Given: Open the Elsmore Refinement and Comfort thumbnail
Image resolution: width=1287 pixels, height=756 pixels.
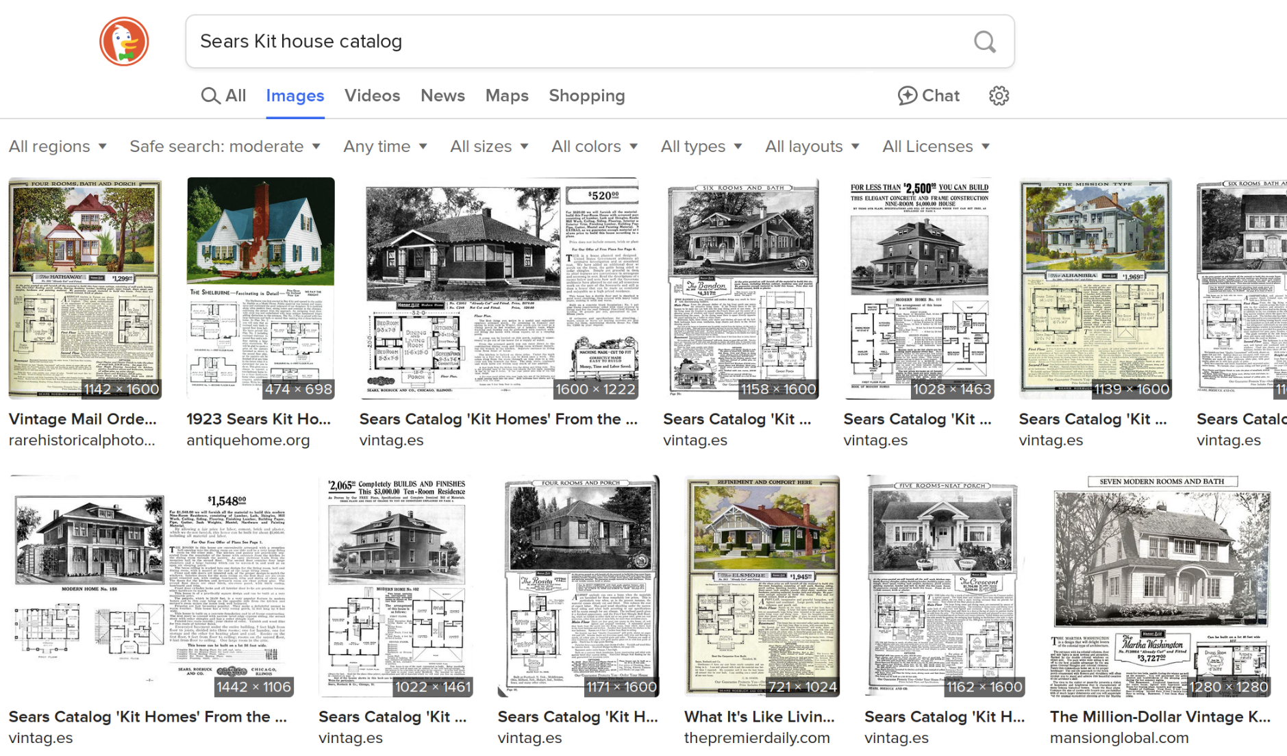Looking at the screenshot, I should coord(762,586).
